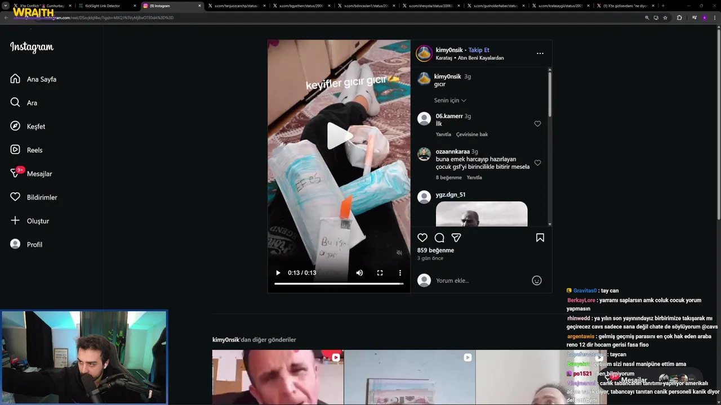Share the post with the send icon
The image size is (721, 405).
click(456, 238)
